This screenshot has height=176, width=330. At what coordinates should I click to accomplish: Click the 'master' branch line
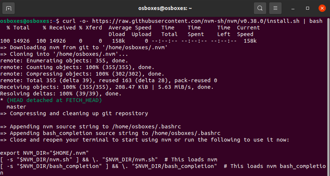tap(16, 107)
